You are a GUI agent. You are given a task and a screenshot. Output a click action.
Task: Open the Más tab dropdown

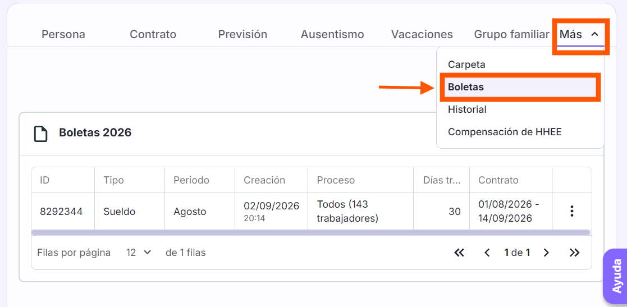(x=580, y=35)
